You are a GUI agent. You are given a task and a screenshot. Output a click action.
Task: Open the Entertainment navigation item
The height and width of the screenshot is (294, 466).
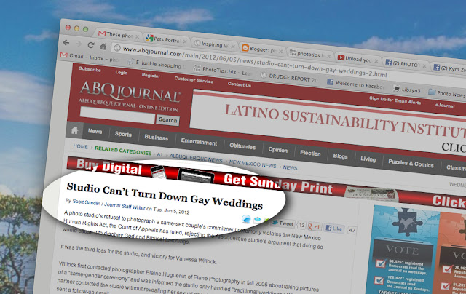pos(199,142)
